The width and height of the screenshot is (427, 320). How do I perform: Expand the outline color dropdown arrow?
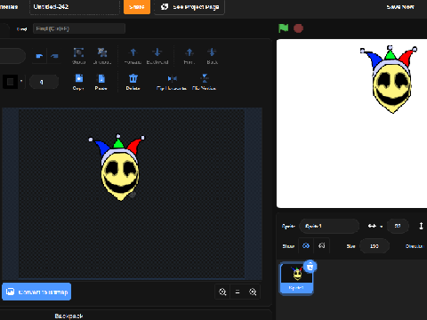point(21,81)
